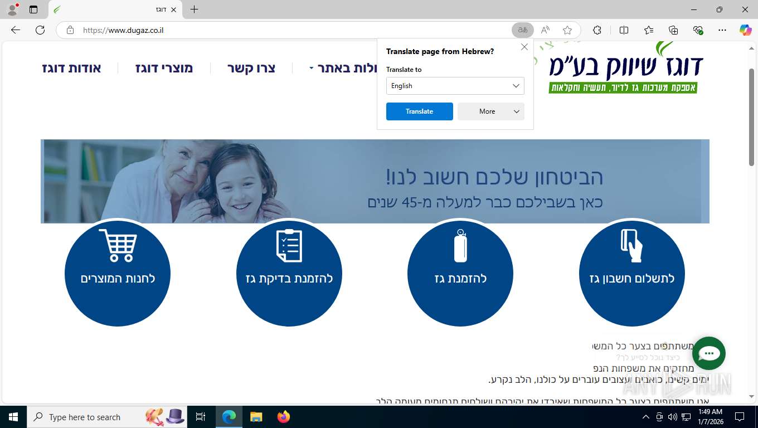Open Task View on taskbar
The width and height of the screenshot is (758, 428).
(201, 417)
